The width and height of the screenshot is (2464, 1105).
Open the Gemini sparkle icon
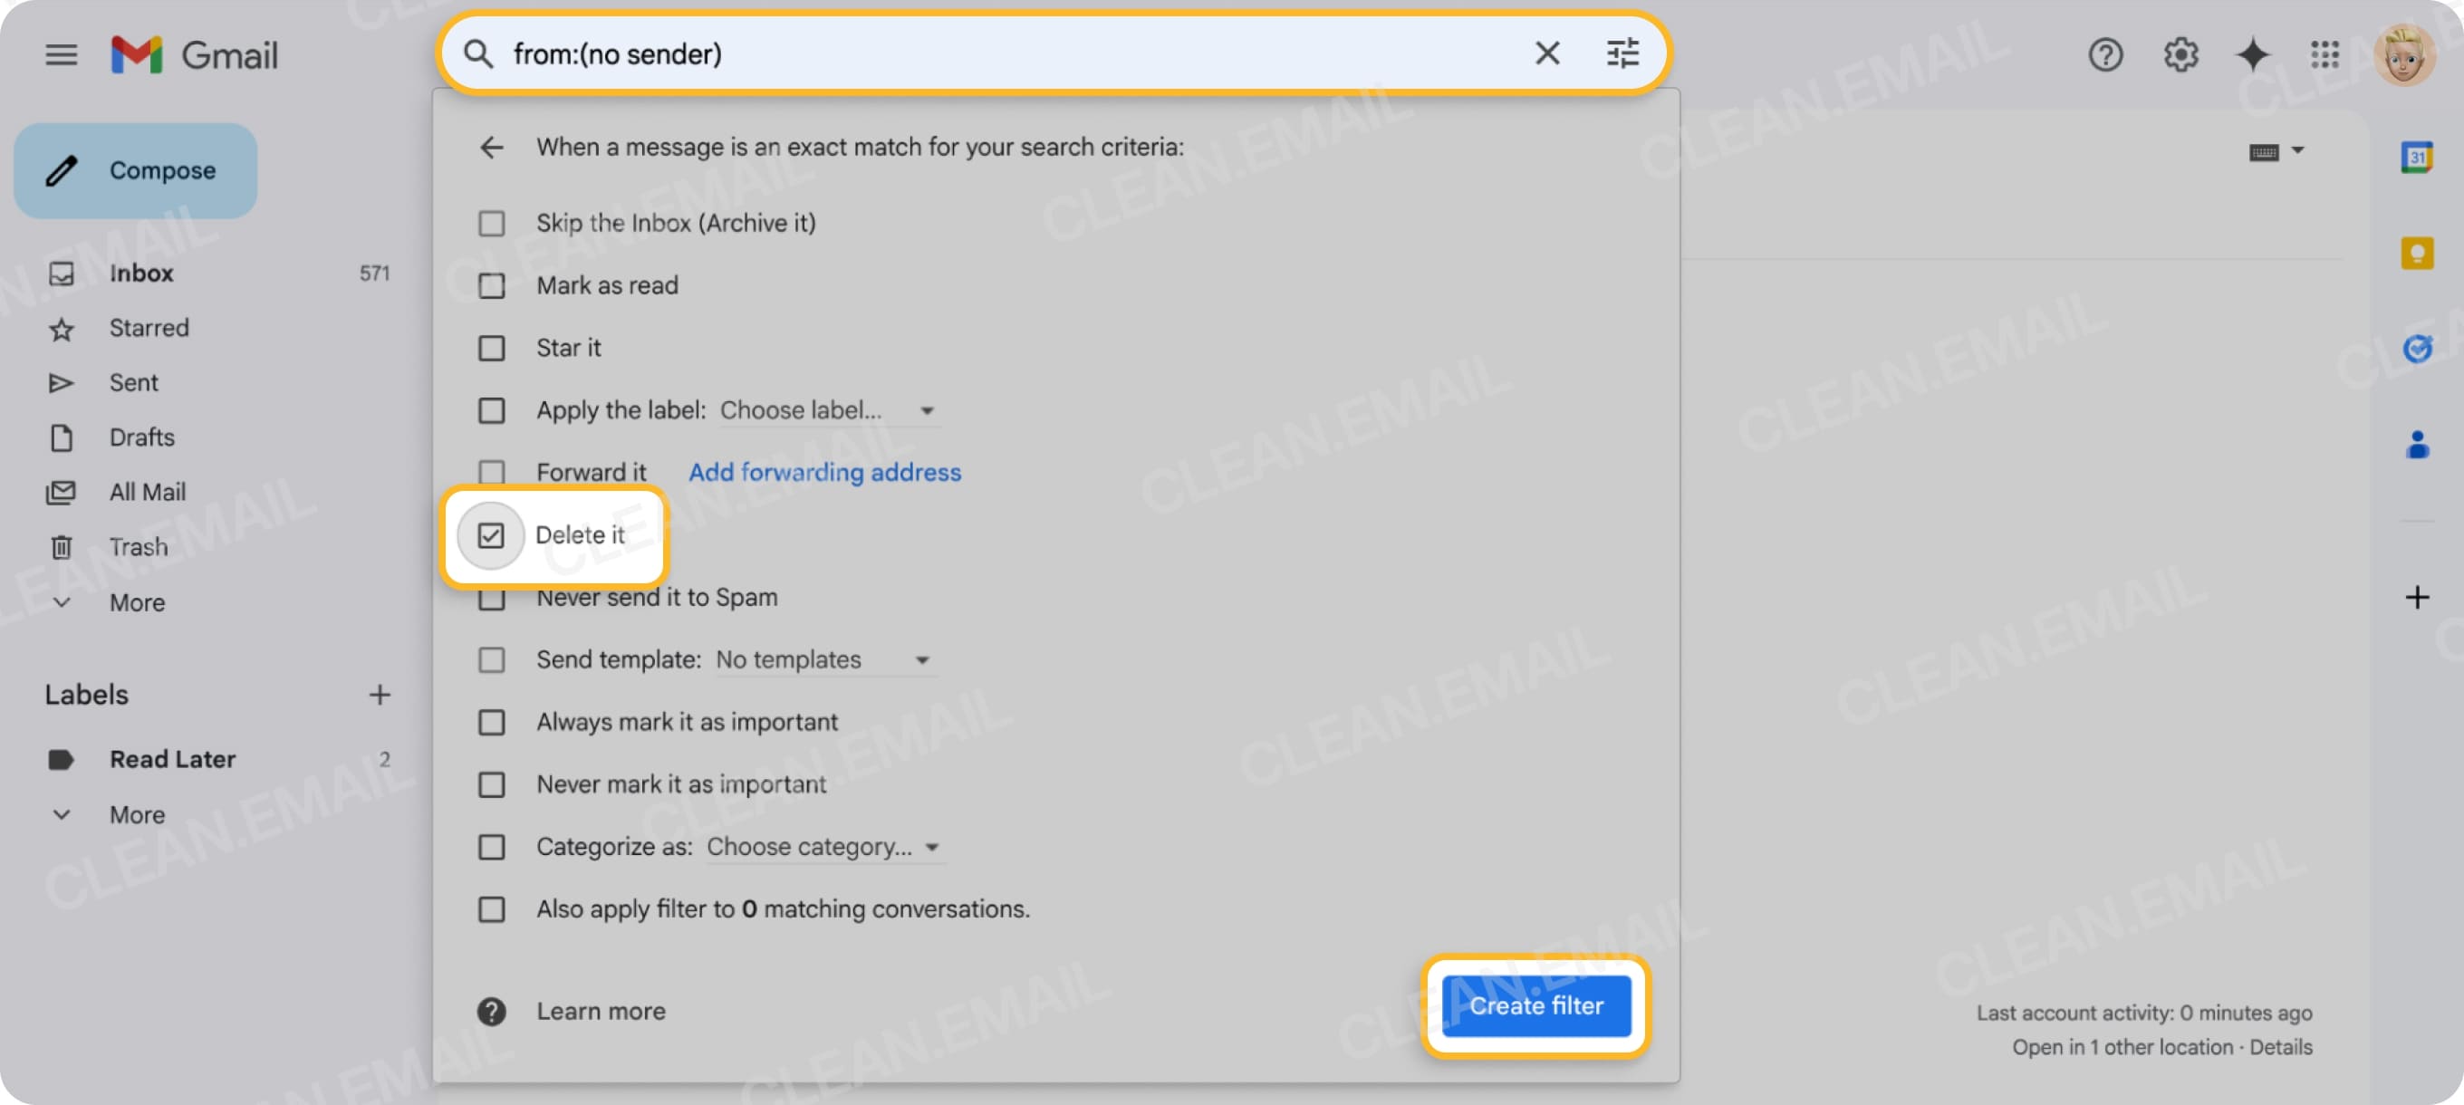pos(2252,54)
